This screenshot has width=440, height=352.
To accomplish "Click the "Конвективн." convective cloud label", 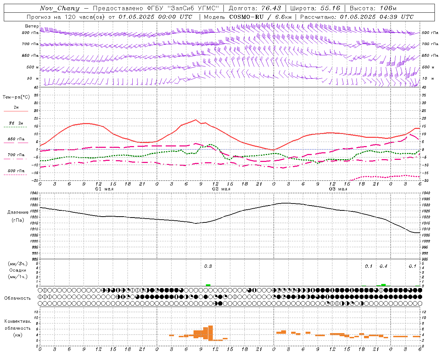I will pos(18,321).
